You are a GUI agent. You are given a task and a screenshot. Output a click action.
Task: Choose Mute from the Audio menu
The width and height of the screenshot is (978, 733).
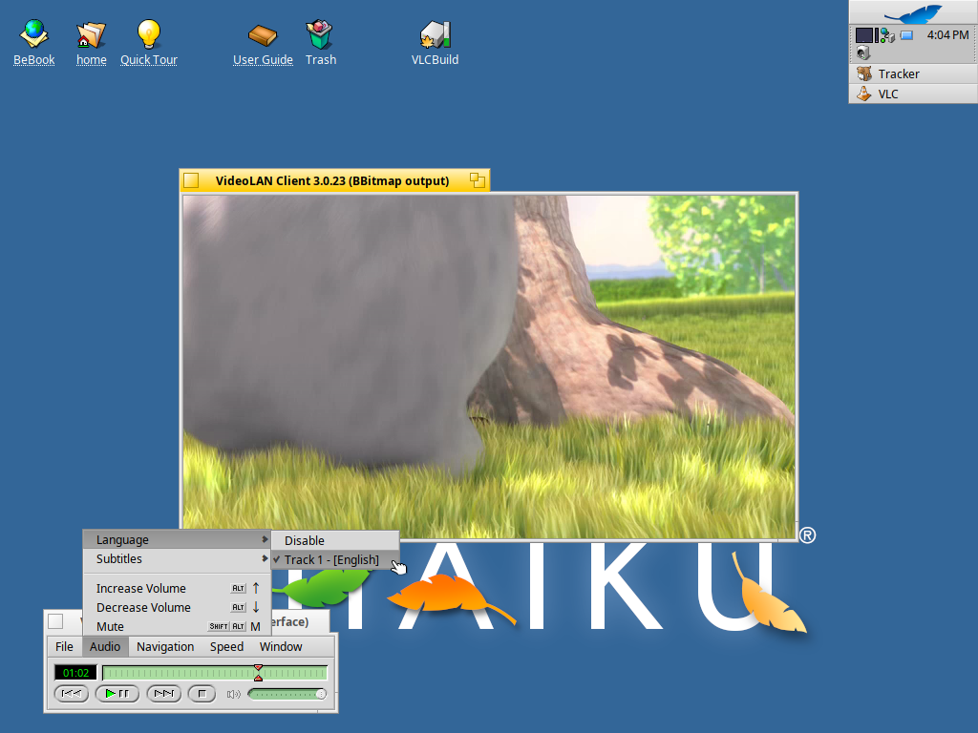[177, 626]
